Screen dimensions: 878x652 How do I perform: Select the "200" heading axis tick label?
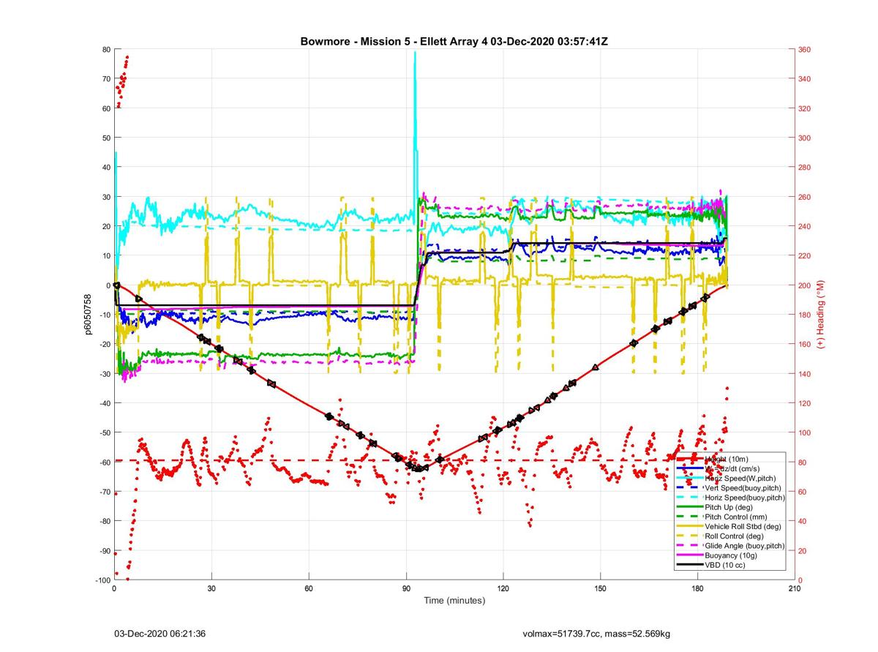click(805, 285)
